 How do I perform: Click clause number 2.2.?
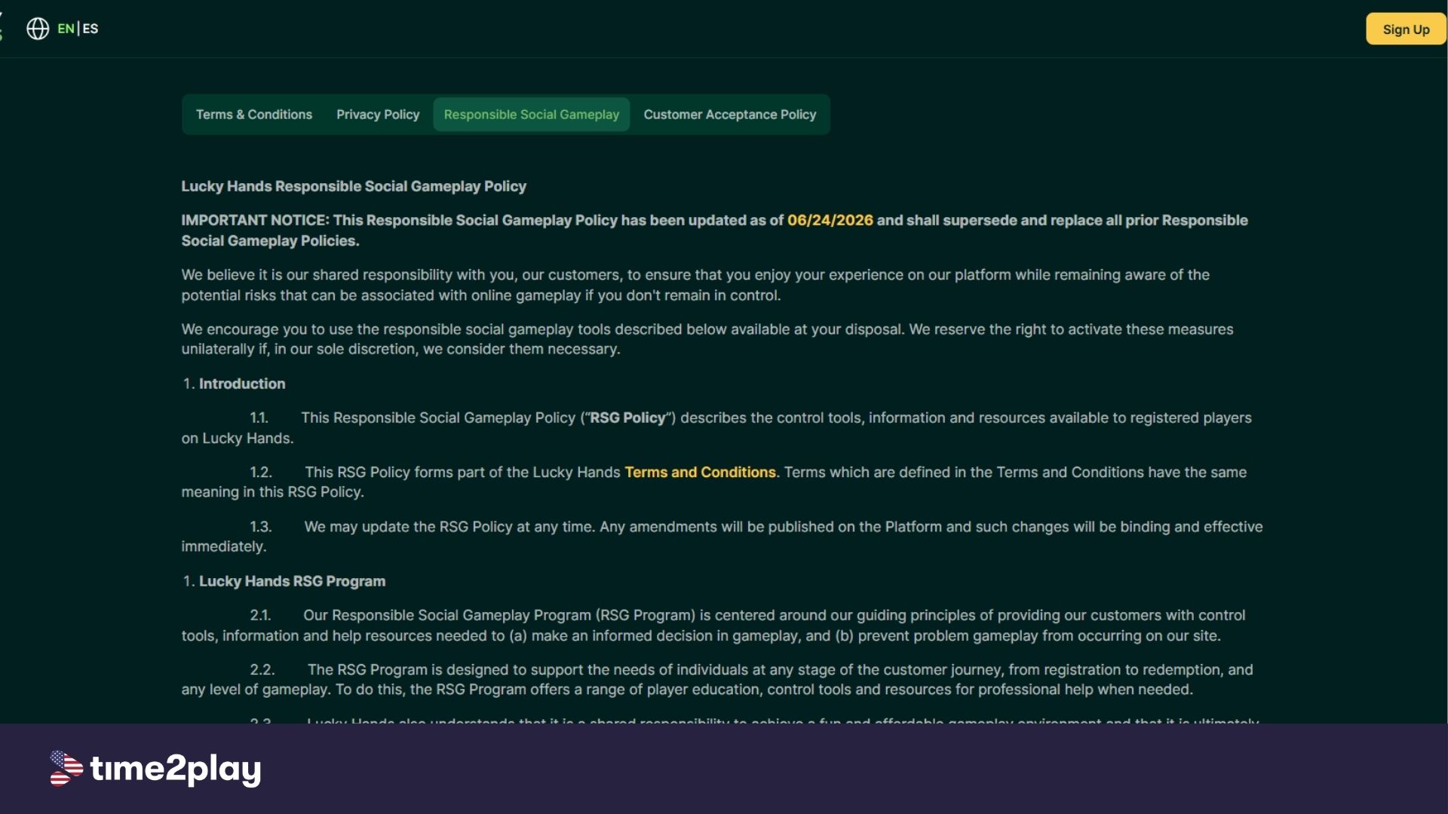(262, 670)
